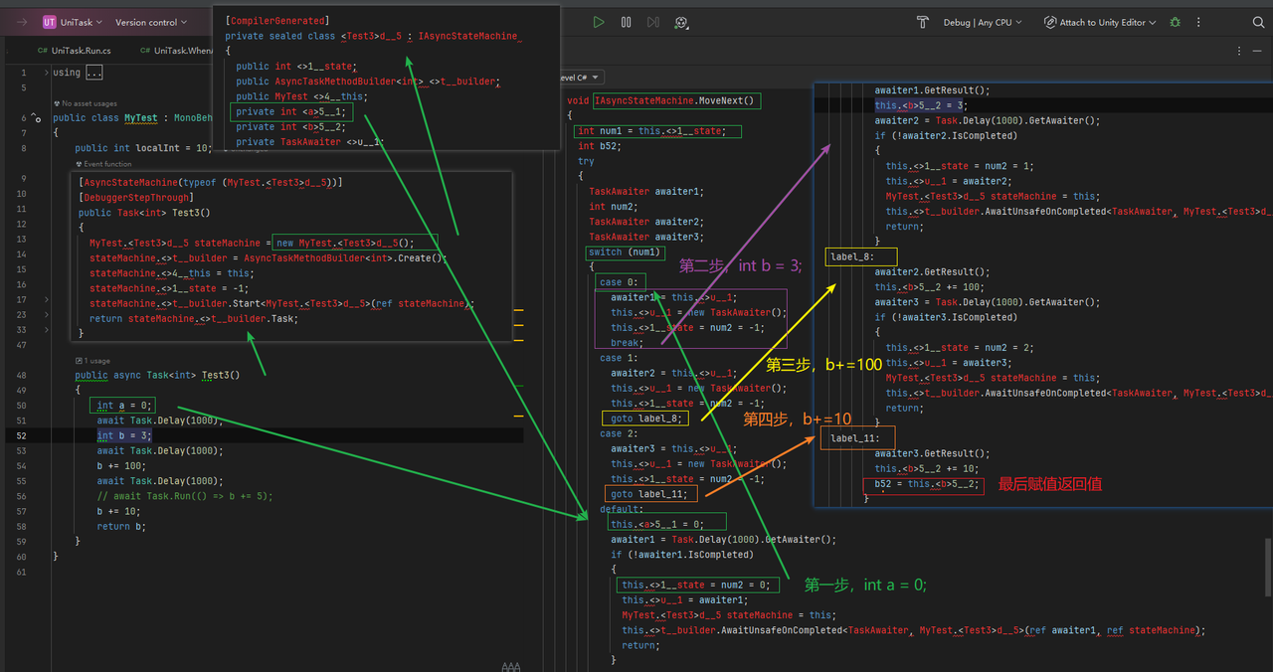
Task: Click the forward navigation arrow
Action: pos(20,22)
